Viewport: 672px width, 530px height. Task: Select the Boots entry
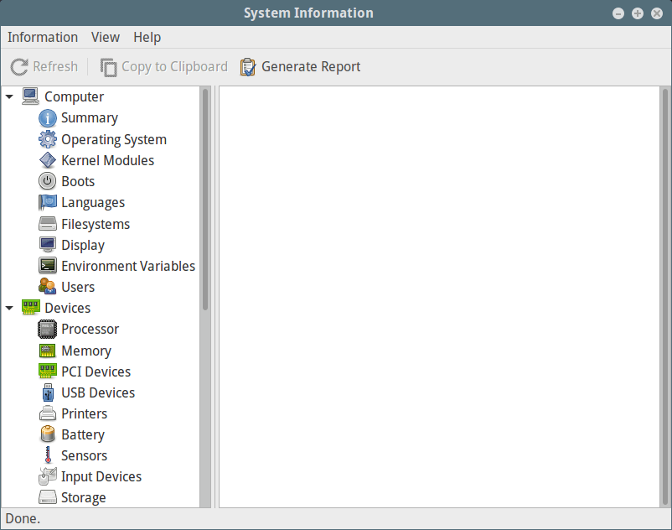[x=78, y=181]
